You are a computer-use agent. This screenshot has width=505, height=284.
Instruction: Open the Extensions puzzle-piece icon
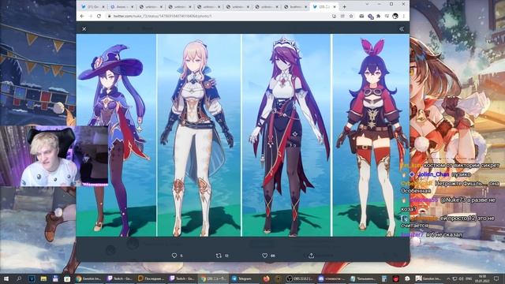click(x=379, y=16)
